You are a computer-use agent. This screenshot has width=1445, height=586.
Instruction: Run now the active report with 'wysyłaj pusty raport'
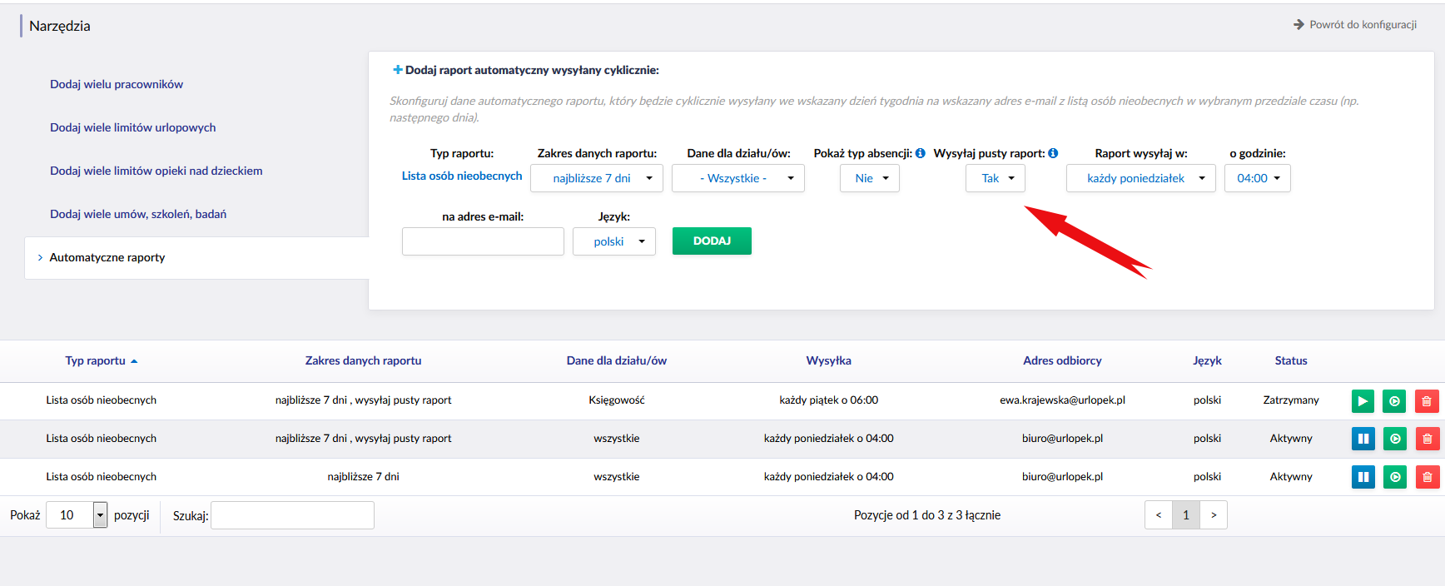1394,439
